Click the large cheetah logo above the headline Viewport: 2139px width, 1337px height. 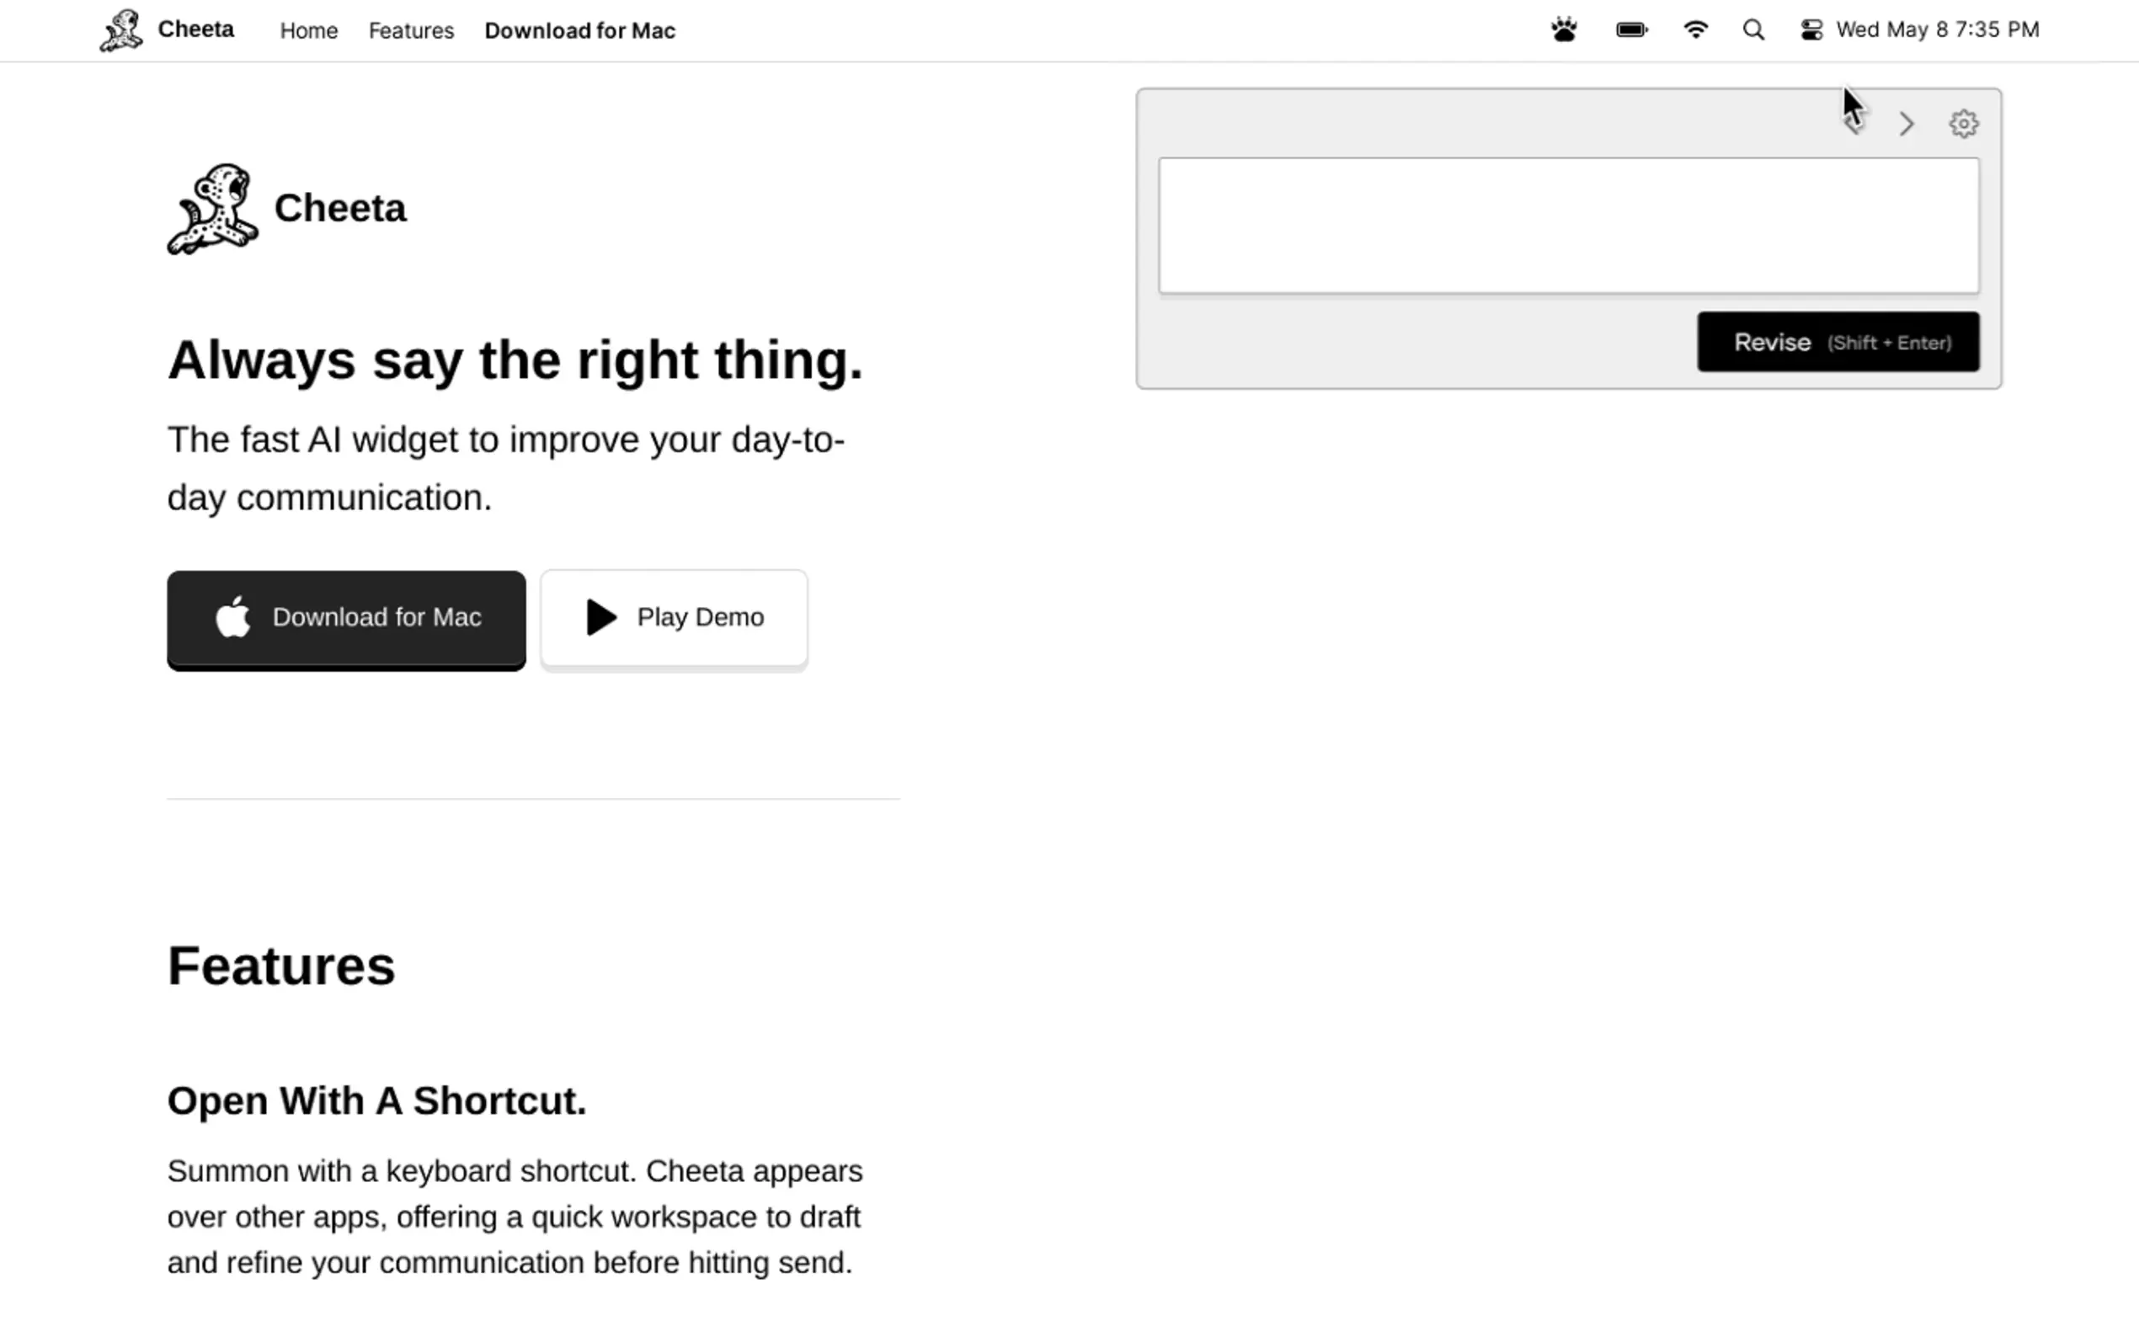point(212,210)
